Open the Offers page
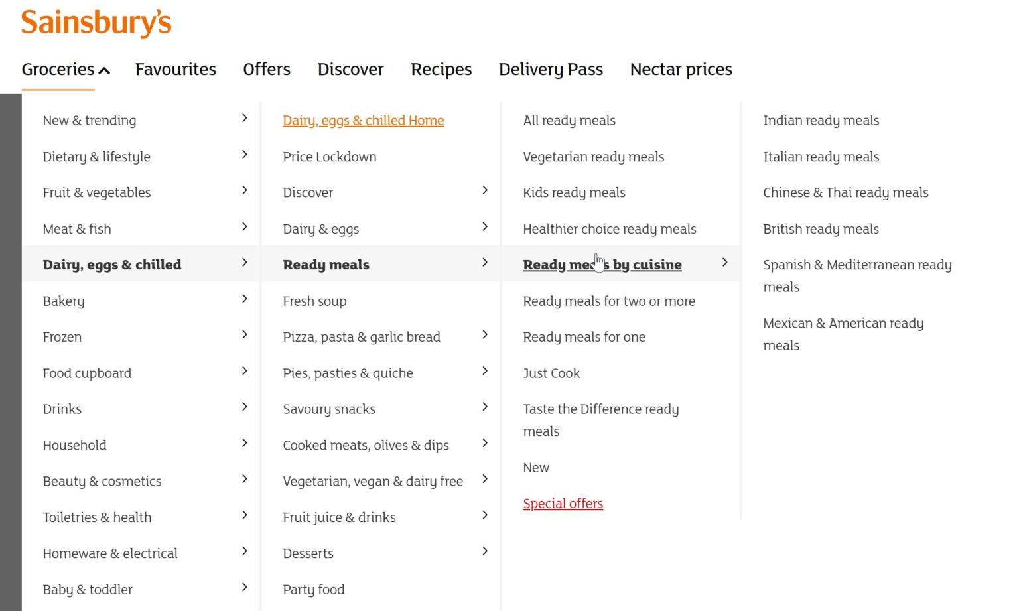Screen dimensions: 1019x611 pyautogui.click(x=266, y=69)
